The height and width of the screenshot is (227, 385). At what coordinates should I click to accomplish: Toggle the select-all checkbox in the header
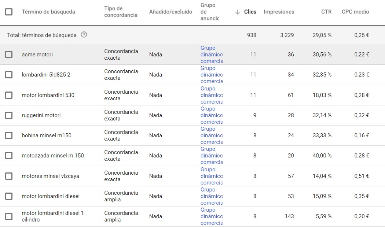tap(9, 12)
